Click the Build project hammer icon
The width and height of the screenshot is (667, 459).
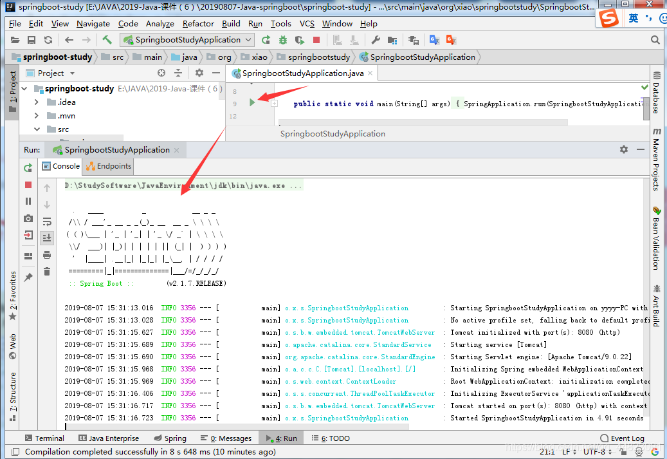107,40
